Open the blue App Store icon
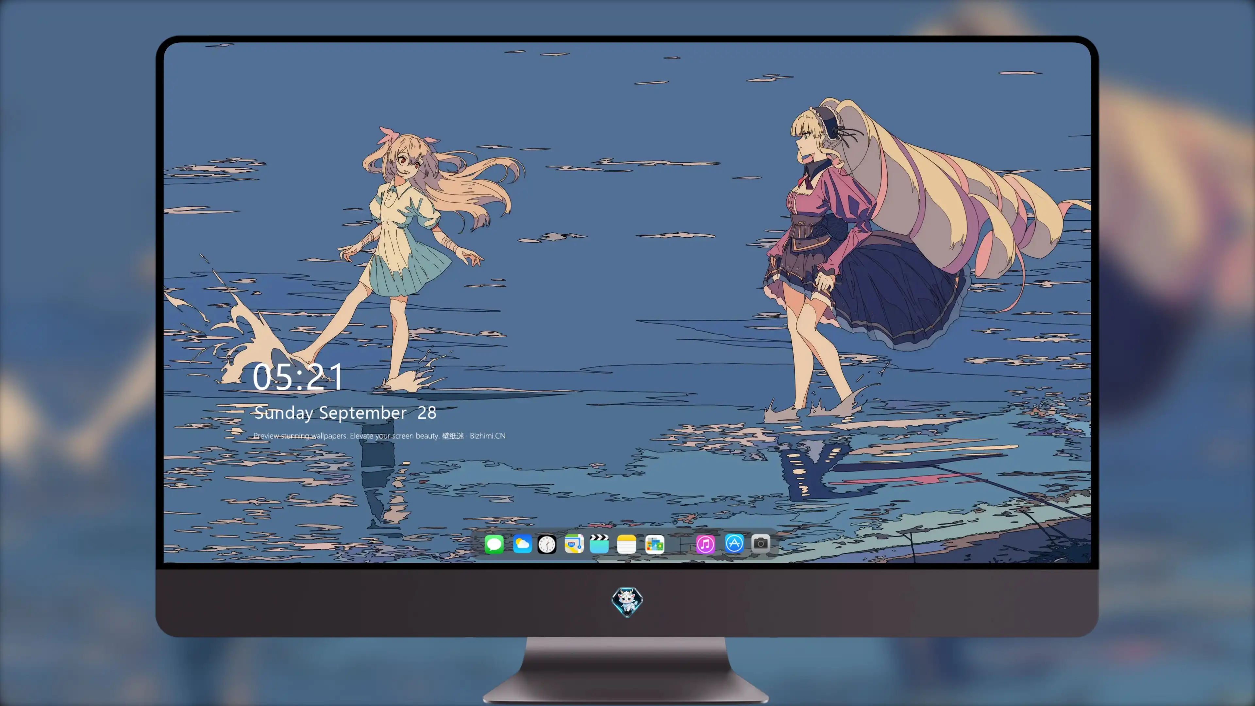This screenshot has height=706, width=1255. 734,543
